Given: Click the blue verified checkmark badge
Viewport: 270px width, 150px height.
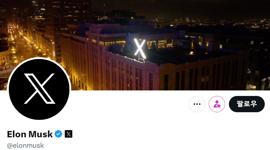Looking at the screenshot, I should tap(58, 134).
